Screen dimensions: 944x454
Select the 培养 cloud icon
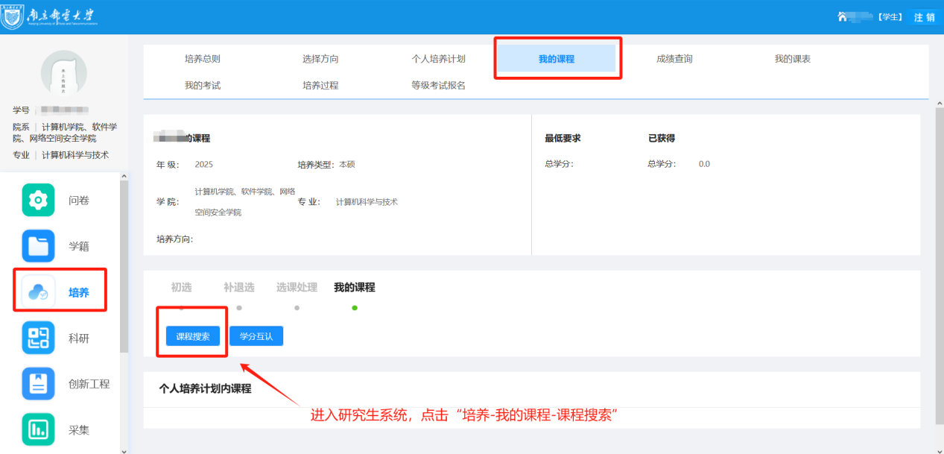point(38,292)
